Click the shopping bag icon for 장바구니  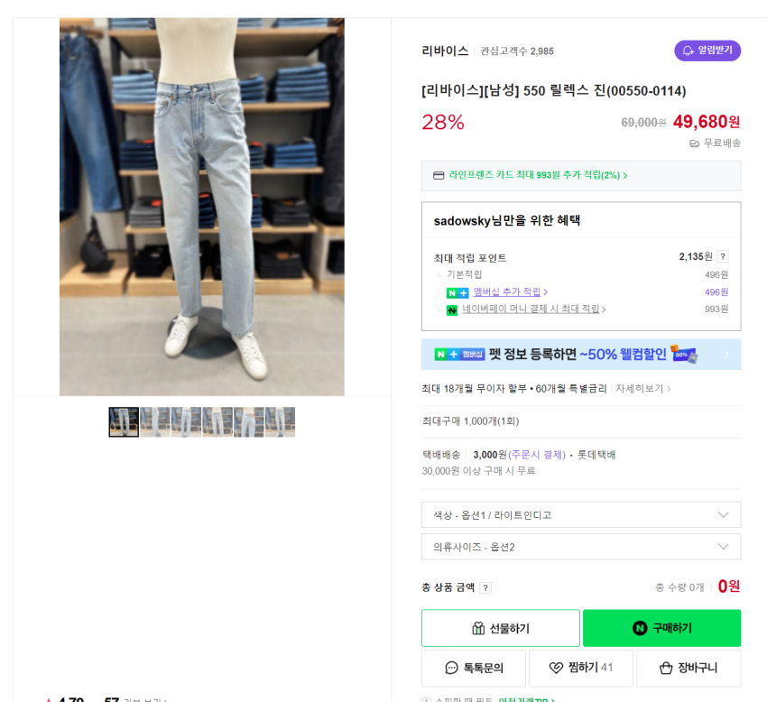666,669
